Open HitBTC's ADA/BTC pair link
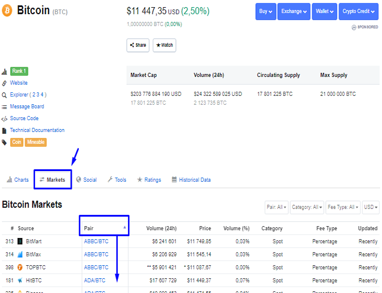The width and height of the screenshot is (382, 293). tap(95, 281)
